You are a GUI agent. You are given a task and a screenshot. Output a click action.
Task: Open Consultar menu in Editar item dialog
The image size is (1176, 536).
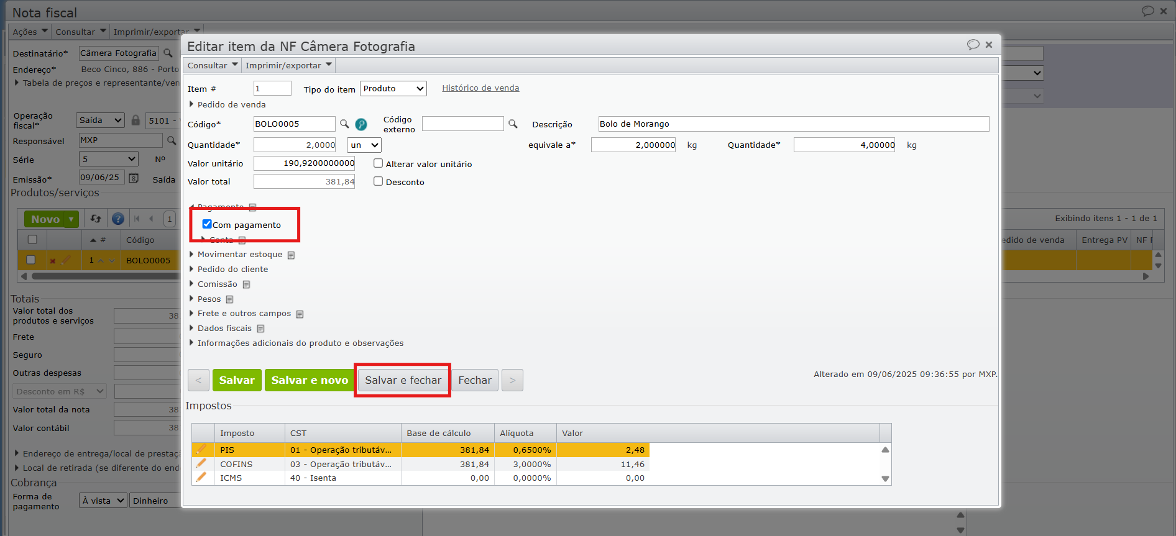[x=213, y=65]
